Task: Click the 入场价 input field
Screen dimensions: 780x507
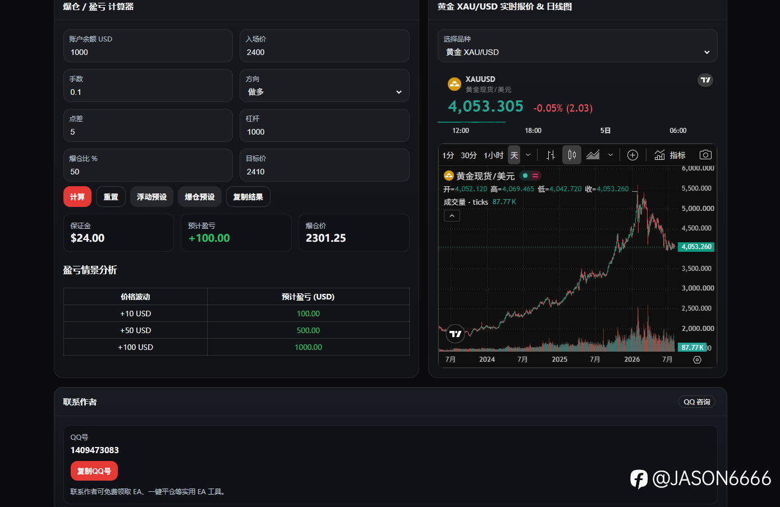Action: click(324, 46)
